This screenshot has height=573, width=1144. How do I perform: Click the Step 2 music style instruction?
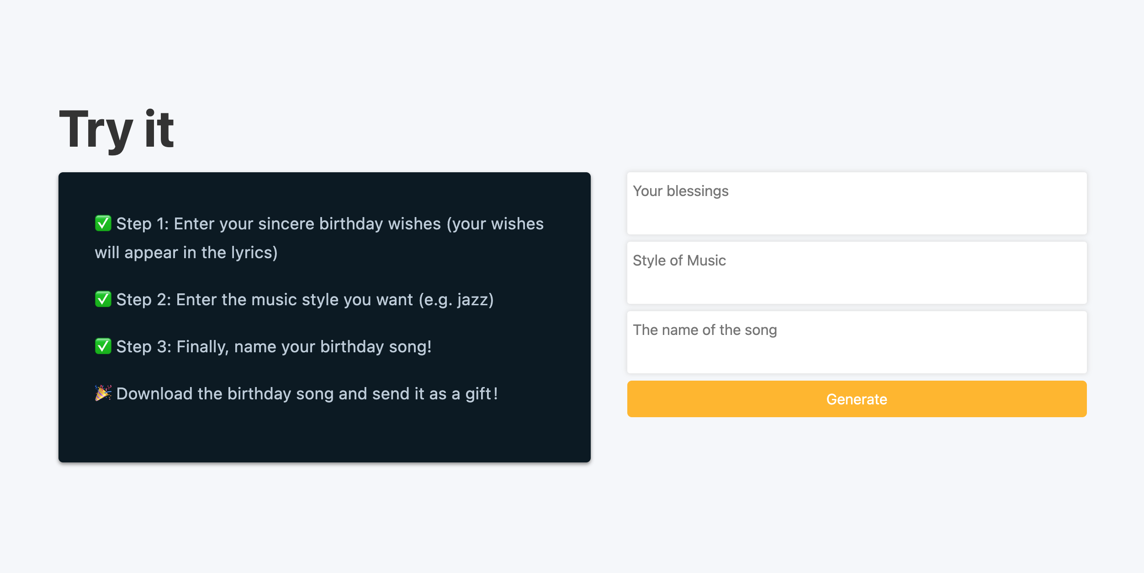pos(295,300)
